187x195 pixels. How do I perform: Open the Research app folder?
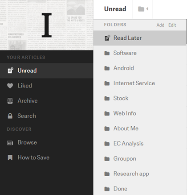point(140,174)
